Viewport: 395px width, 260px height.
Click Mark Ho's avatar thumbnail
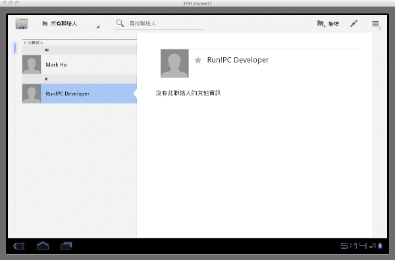pyautogui.click(x=32, y=65)
